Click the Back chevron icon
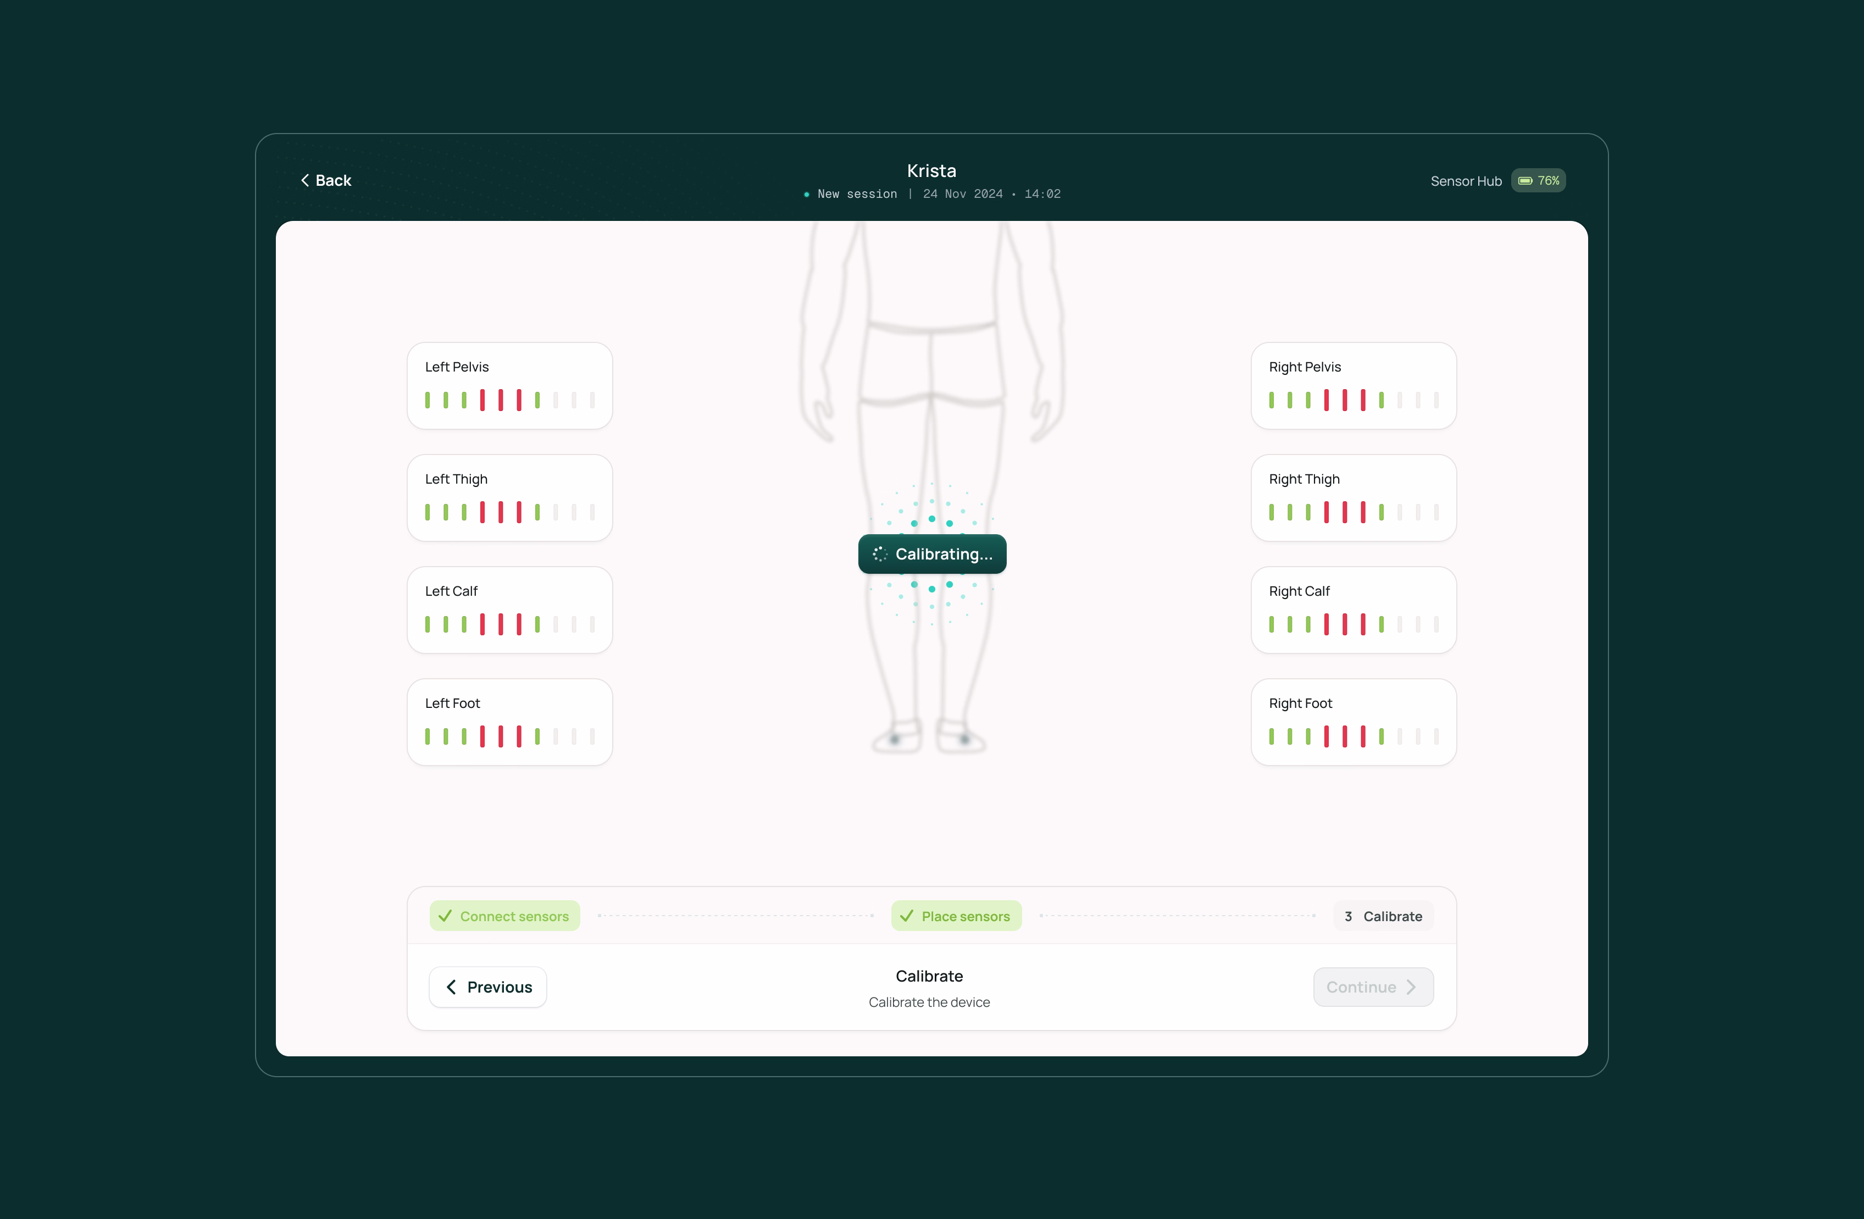This screenshot has height=1219, width=1864. (x=306, y=180)
